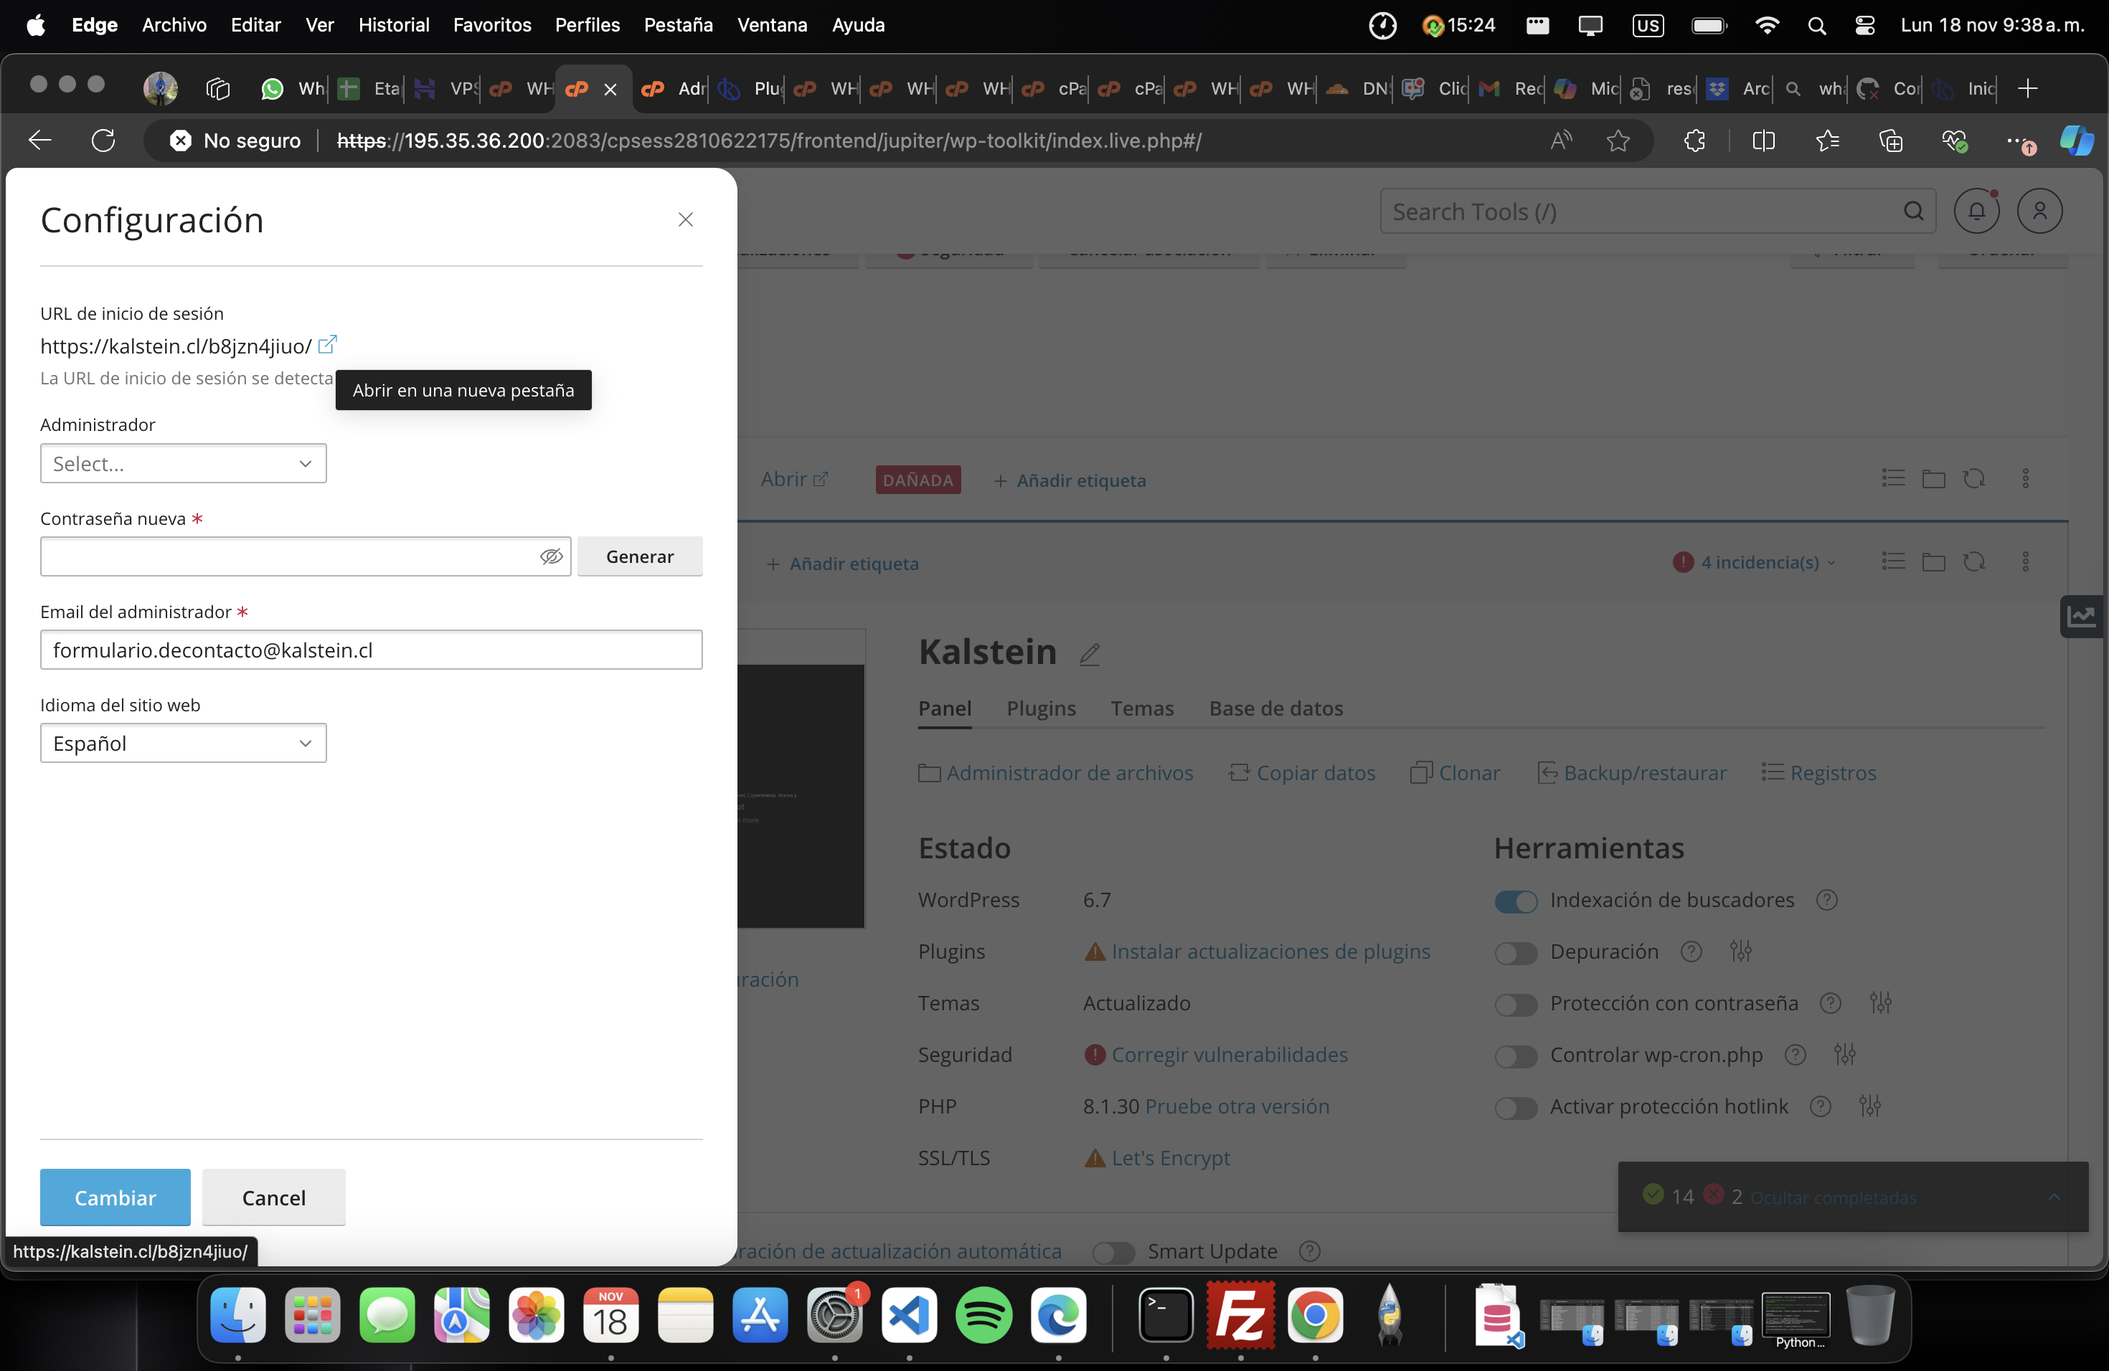The image size is (2109, 1371).
Task: Open login URL in new tab icon
Action: [x=327, y=344]
